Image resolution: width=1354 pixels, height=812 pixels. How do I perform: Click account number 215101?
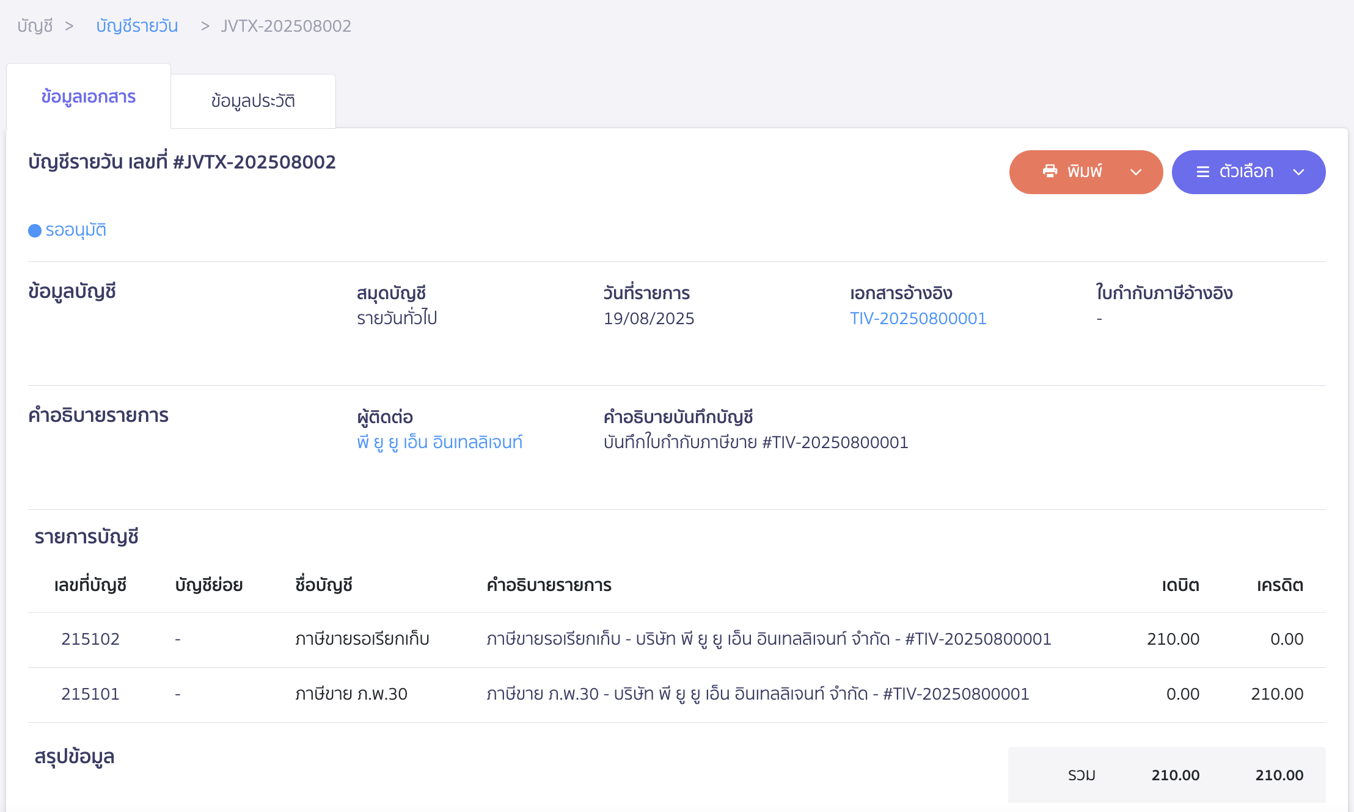(x=90, y=694)
